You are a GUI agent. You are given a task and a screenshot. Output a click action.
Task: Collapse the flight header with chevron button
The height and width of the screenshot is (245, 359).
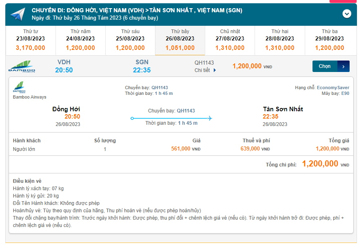[x=346, y=13]
